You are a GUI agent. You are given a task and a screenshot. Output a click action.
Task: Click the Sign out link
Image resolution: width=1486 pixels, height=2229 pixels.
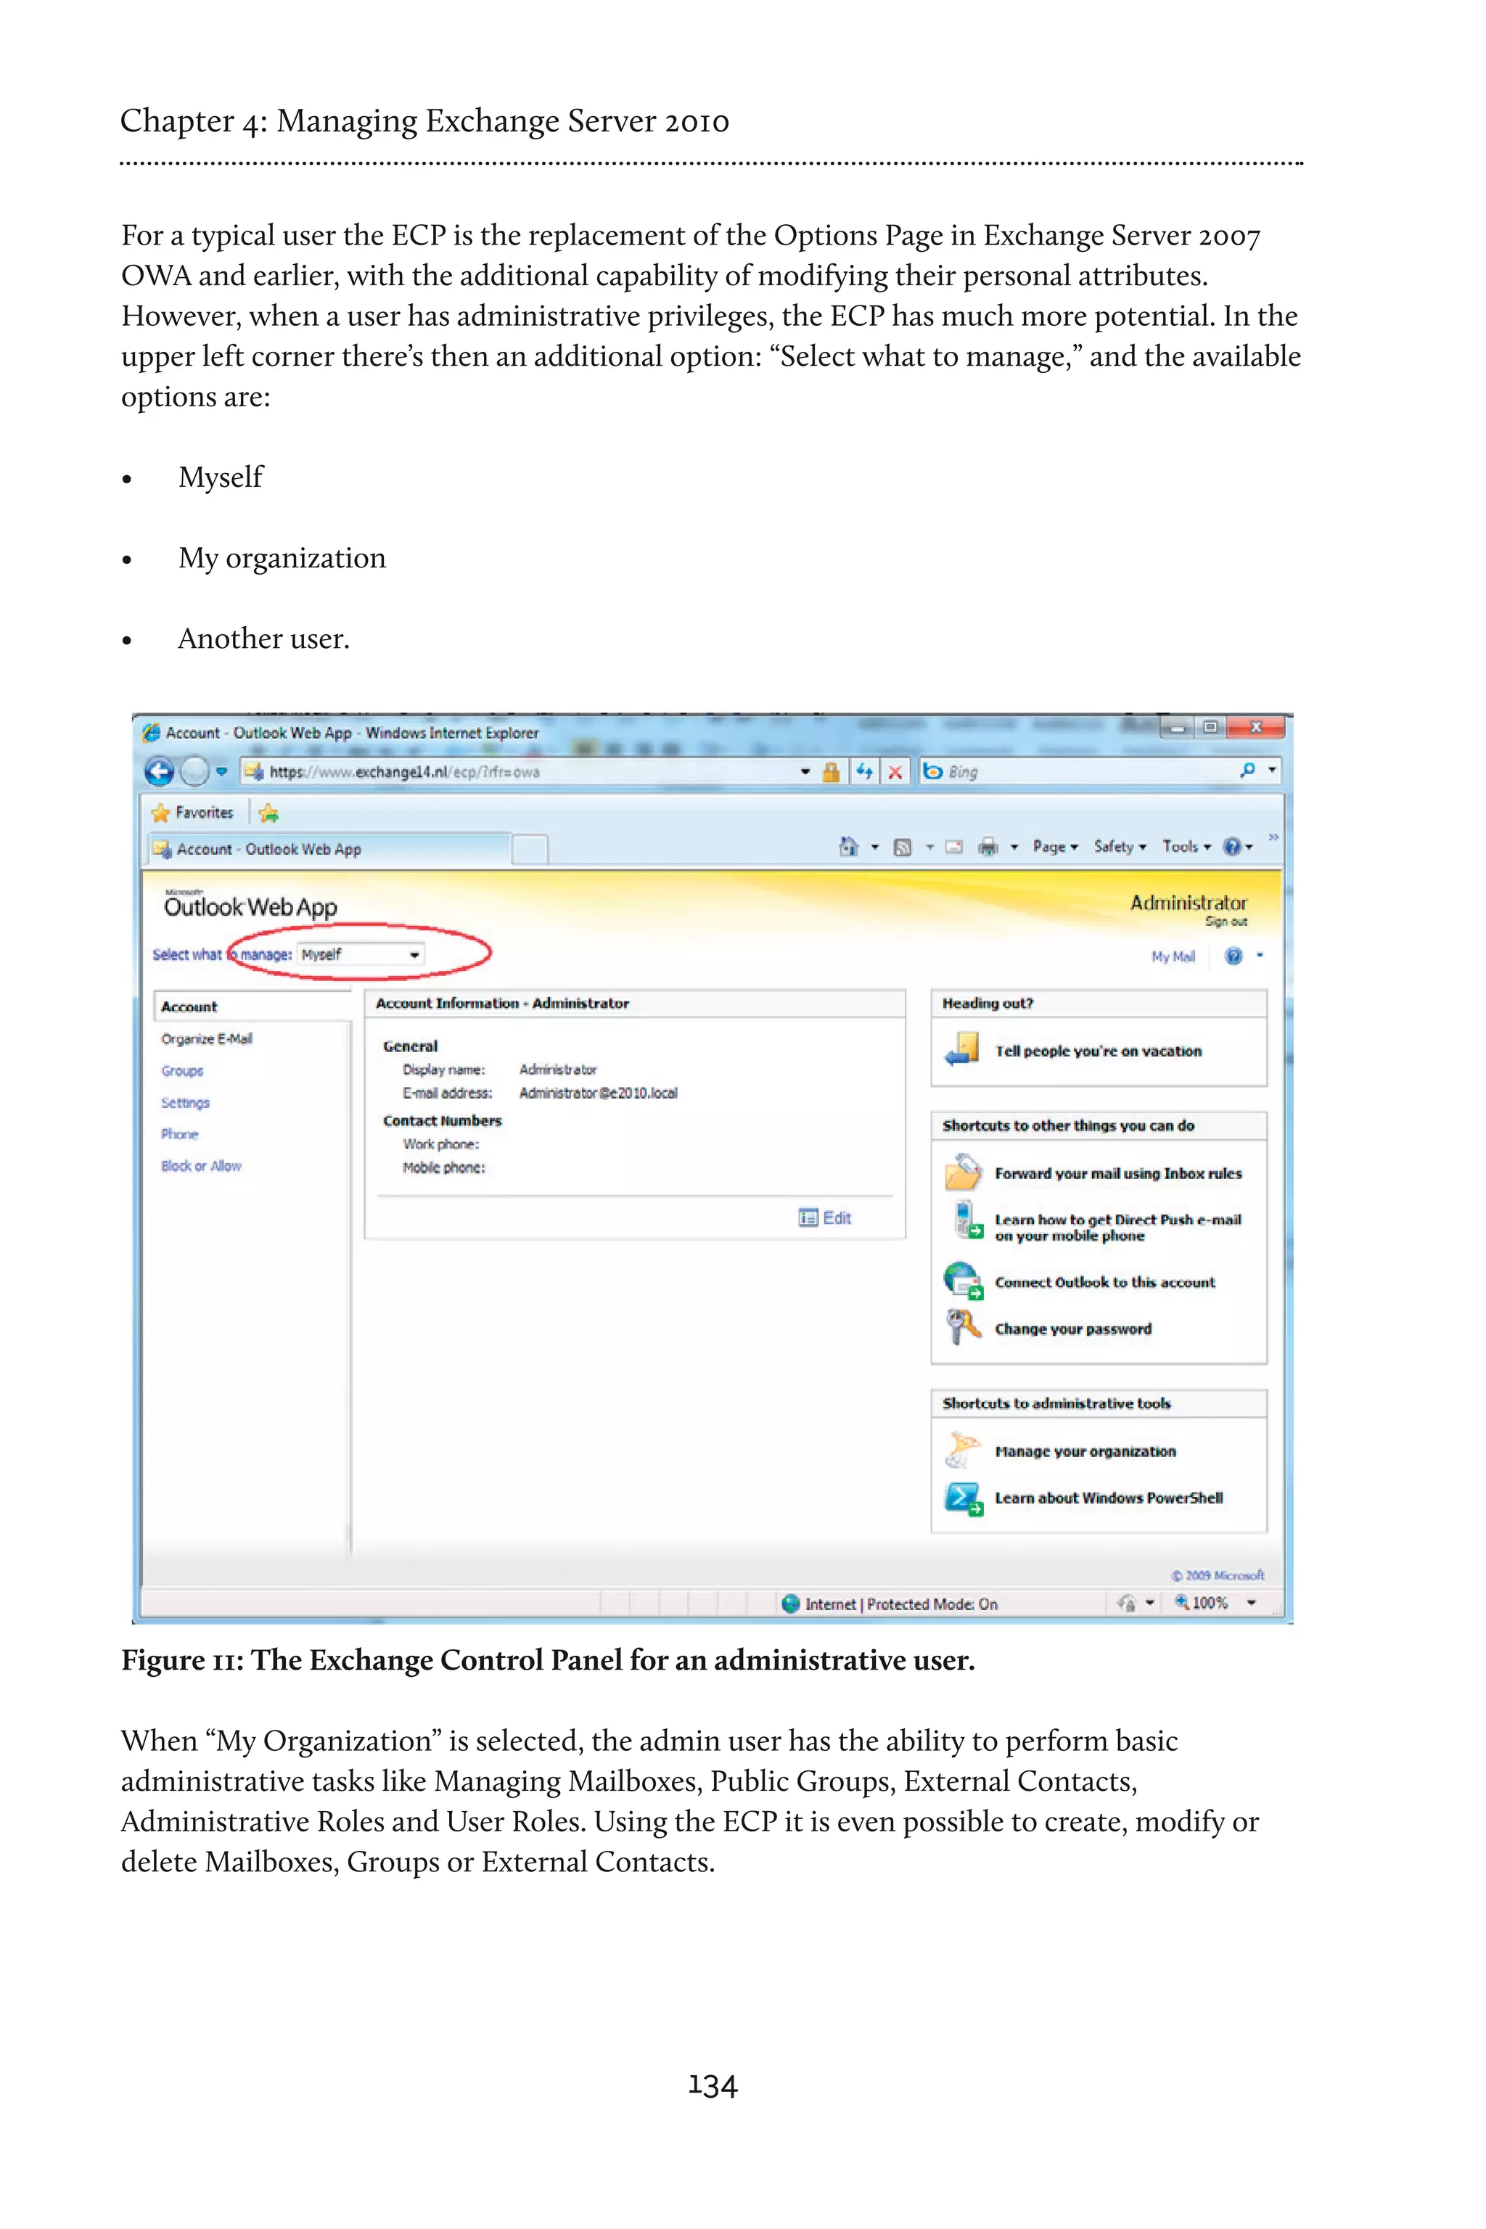tap(1226, 921)
